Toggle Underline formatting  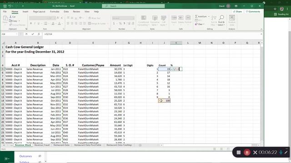tap(38, 24)
